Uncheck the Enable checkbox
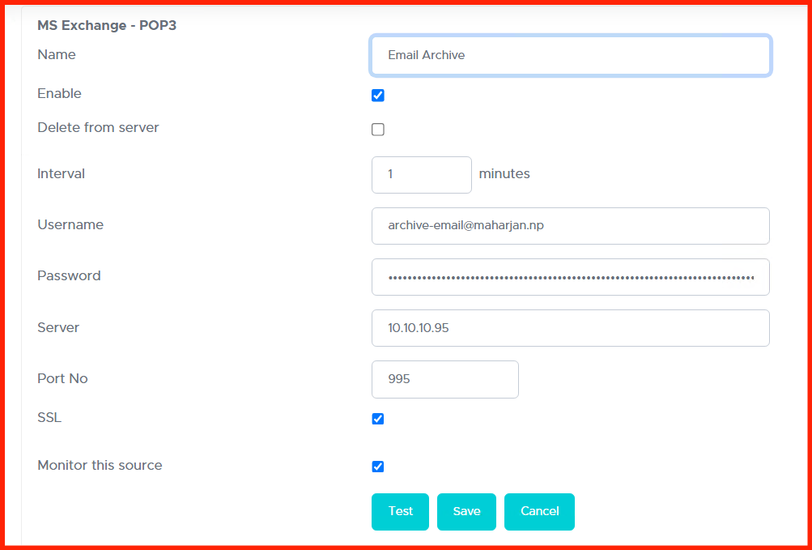This screenshot has height=550, width=812. tap(378, 96)
